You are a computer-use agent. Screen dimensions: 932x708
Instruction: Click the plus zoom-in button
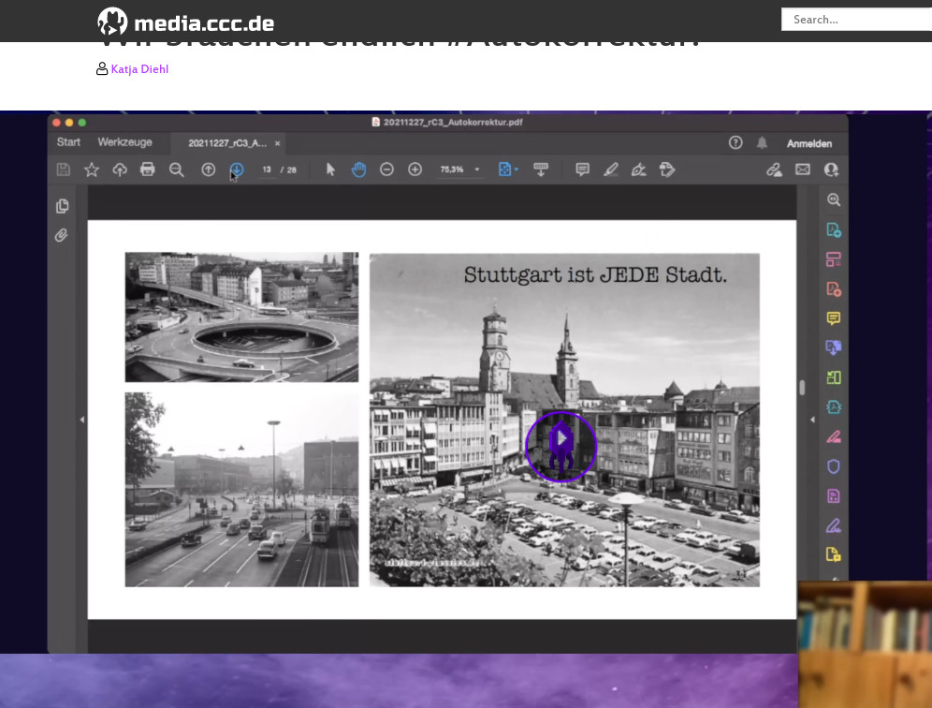click(415, 170)
